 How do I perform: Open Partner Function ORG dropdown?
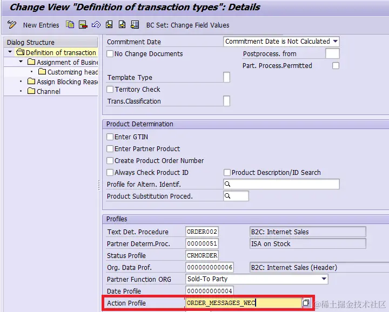[x=324, y=279]
